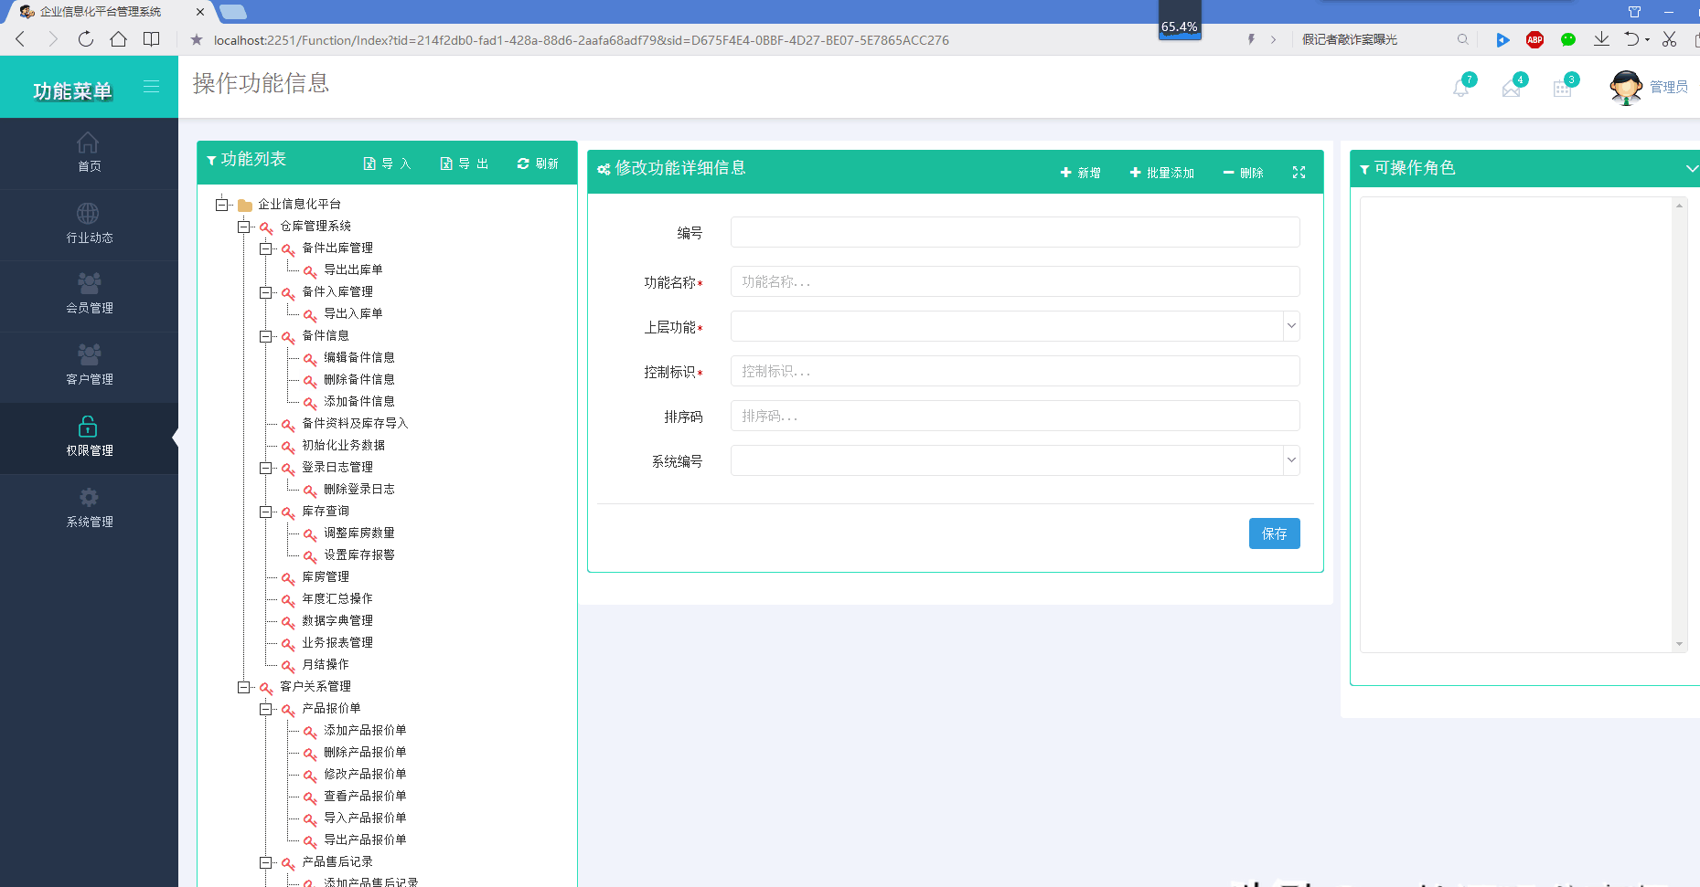
Task: Collapse the 客户关系管理 tree node
Action: (x=243, y=687)
